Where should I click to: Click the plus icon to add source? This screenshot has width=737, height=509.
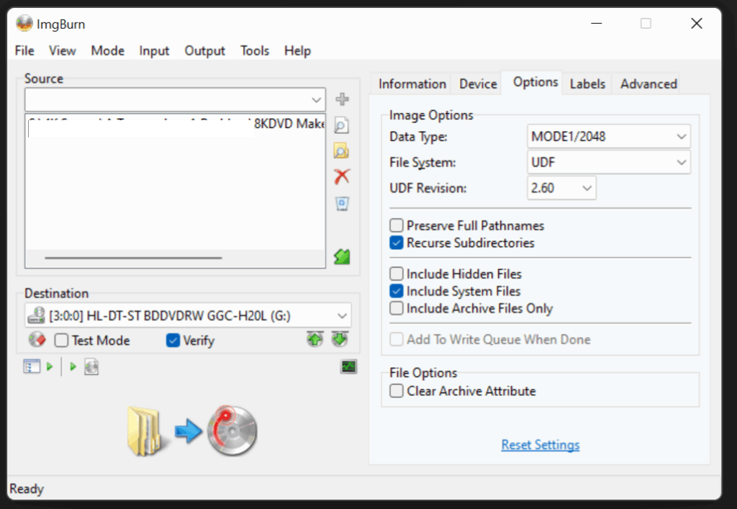click(342, 99)
